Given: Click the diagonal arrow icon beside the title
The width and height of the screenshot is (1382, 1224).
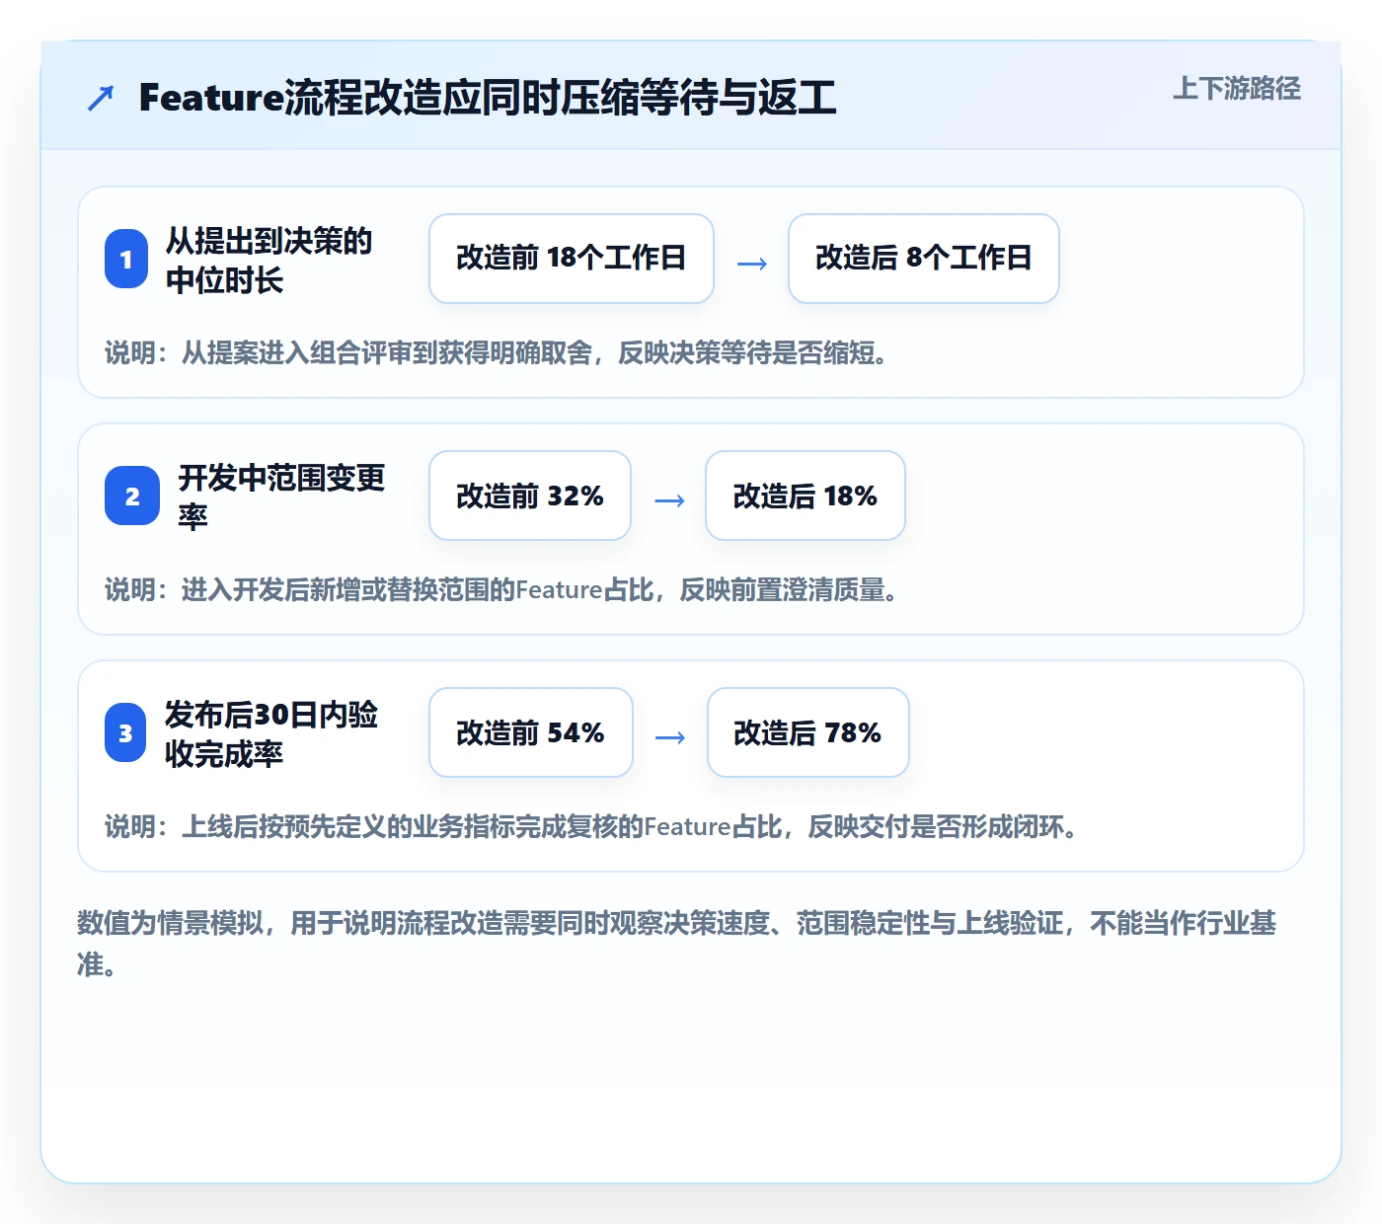Looking at the screenshot, I should [101, 98].
